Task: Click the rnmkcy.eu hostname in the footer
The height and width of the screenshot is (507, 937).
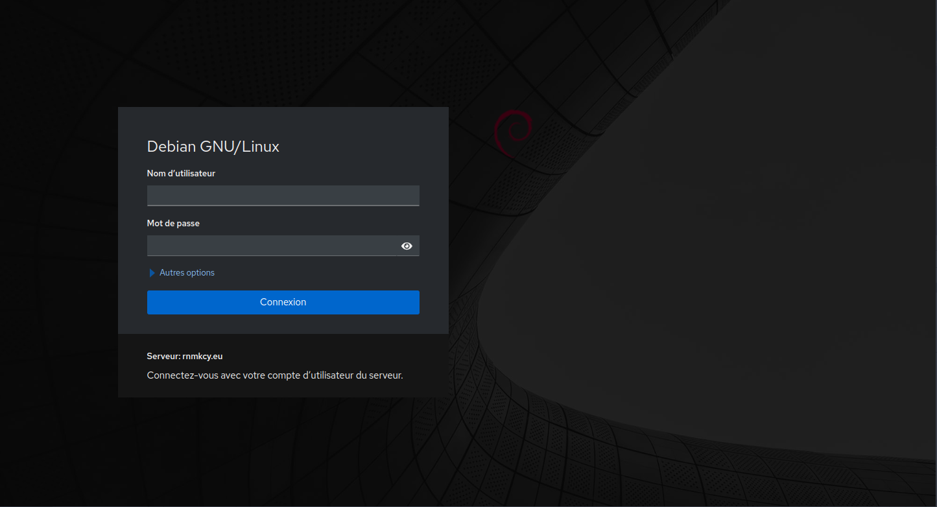Action: [202, 356]
